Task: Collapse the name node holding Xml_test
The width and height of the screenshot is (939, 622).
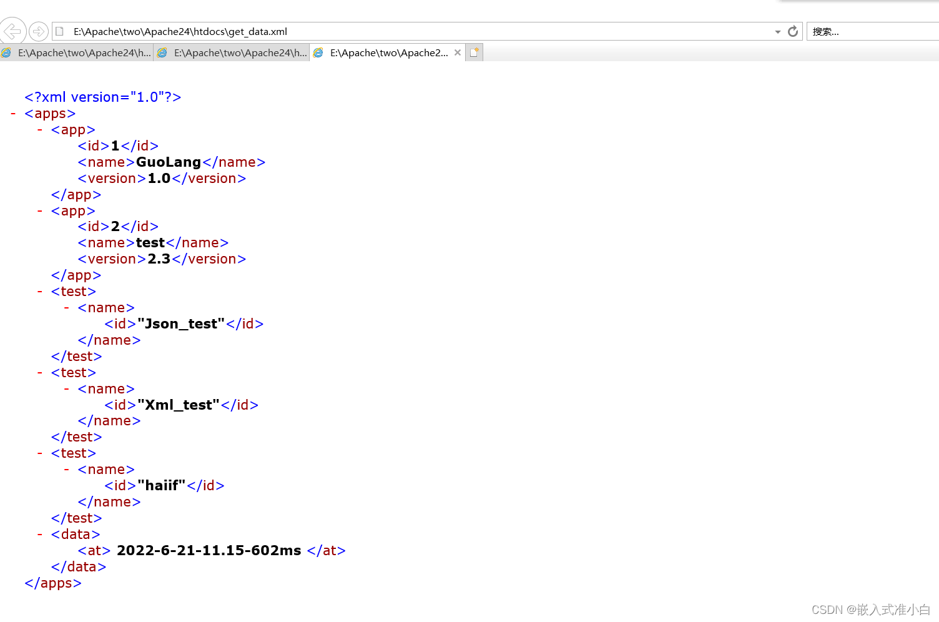Action: [x=67, y=389]
